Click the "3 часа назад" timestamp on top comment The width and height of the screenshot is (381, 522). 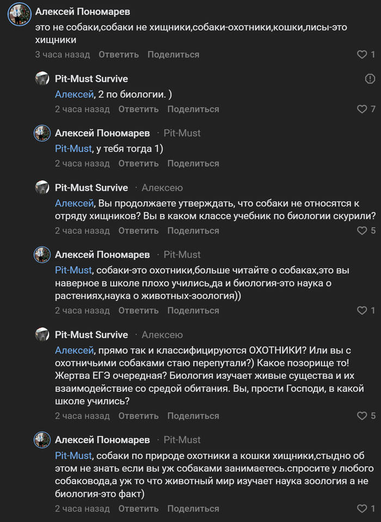click(x=63, y=54)
